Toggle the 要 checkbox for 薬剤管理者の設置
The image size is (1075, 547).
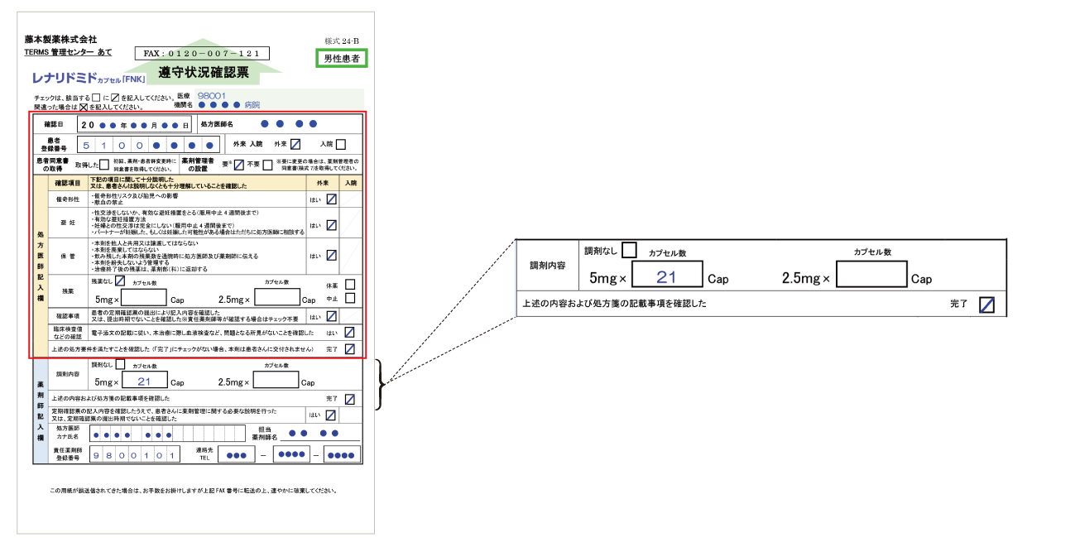click(x=238, y=164)
